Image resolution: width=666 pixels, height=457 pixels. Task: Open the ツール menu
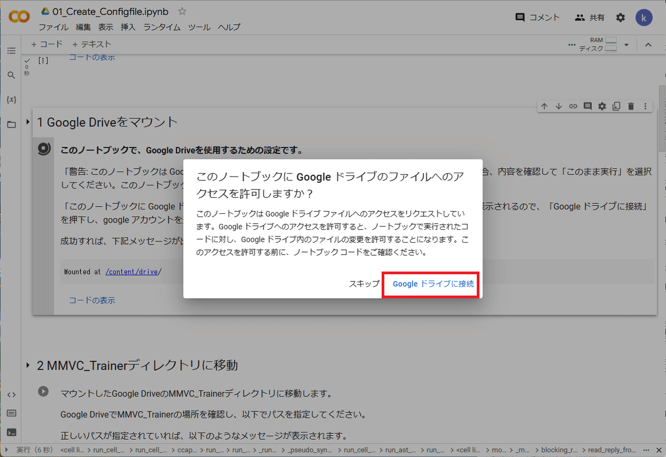tap(199, 27)
